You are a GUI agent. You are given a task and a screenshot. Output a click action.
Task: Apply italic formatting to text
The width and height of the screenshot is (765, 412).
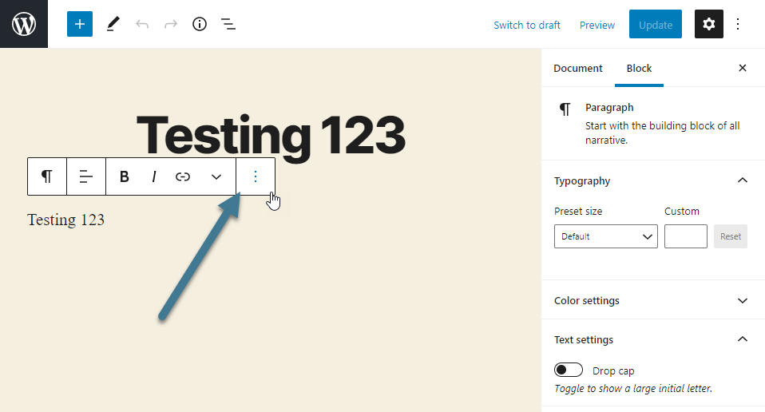(154, 176)
